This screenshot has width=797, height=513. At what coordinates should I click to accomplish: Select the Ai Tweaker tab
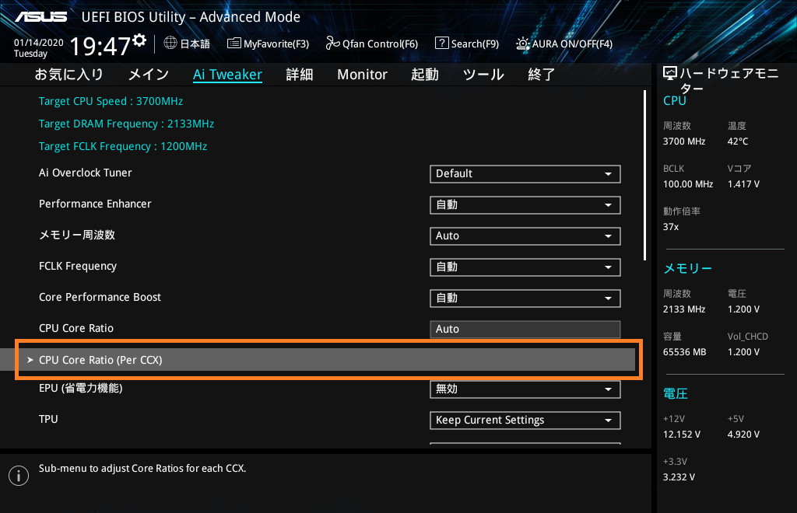pos(228,75)
